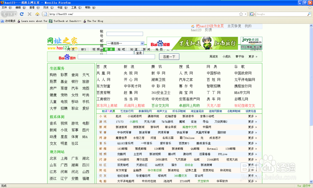Click the page icon beside the URL
Image resolution: width=313 pixels, height=188 pixels.
pos(45,14)
